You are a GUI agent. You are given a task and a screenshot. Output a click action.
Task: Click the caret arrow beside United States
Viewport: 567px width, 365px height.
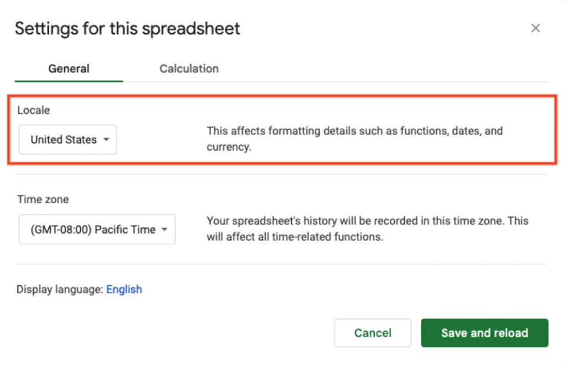(x=106, y=140)
